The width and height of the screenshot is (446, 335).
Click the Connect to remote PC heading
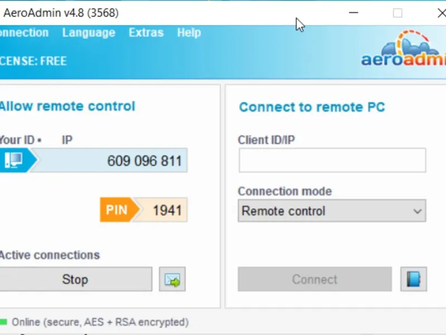(312, 107)
